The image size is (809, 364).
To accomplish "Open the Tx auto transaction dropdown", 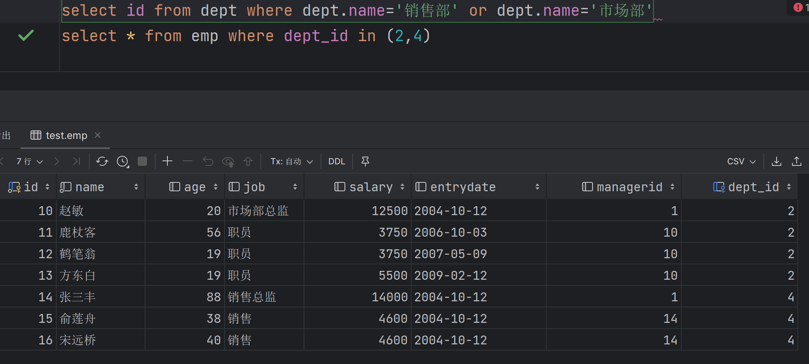I will [x=292, y=162].
